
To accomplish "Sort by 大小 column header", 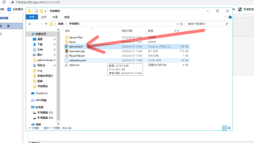I will (x=177, y=31).
